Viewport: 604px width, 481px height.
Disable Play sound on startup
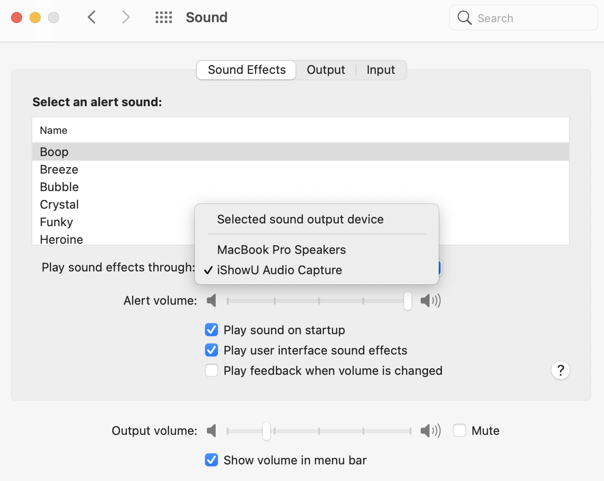[211, 330]
